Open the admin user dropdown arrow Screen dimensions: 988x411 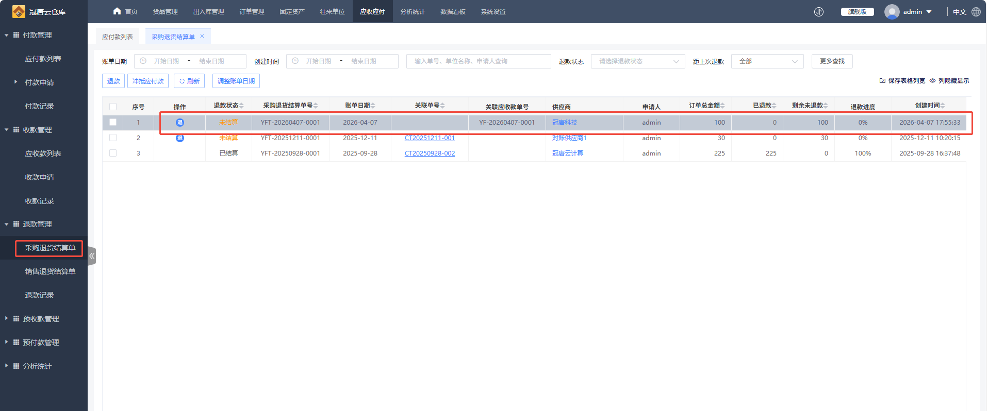[929, 12]
